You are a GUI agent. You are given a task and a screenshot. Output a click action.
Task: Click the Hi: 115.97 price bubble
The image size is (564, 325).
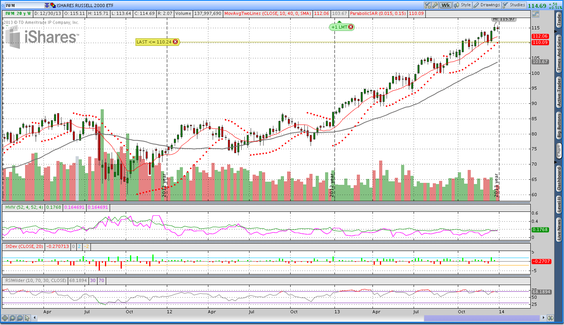[503, 19]
